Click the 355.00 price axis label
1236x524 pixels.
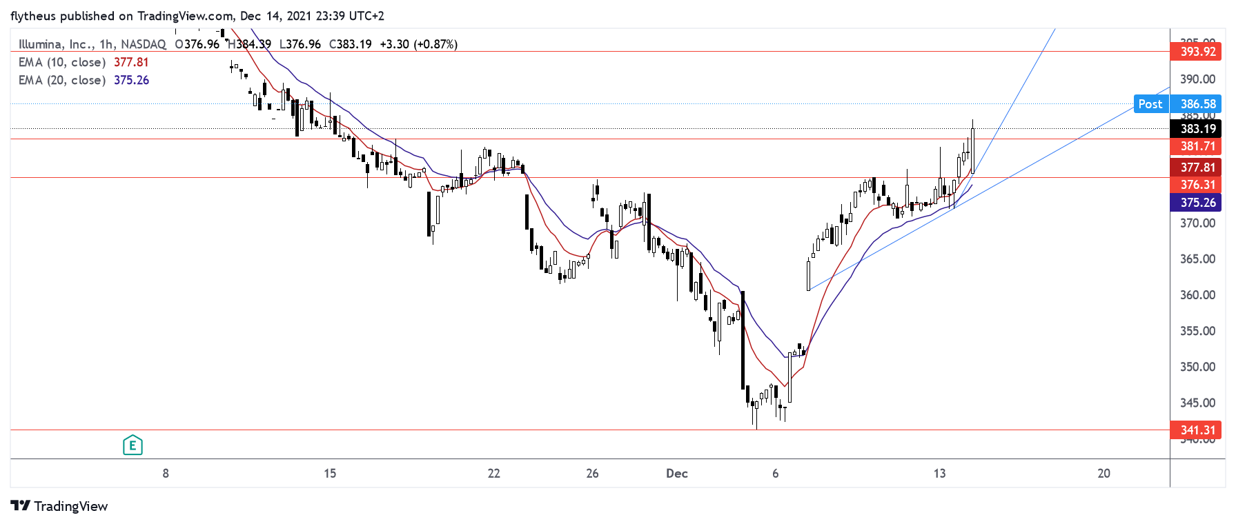1198,330
